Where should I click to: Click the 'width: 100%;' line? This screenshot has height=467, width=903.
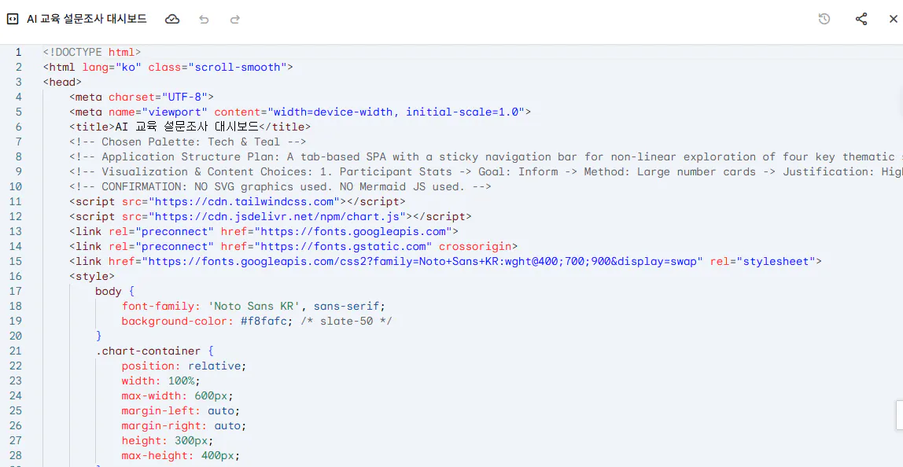coord(160,381)
